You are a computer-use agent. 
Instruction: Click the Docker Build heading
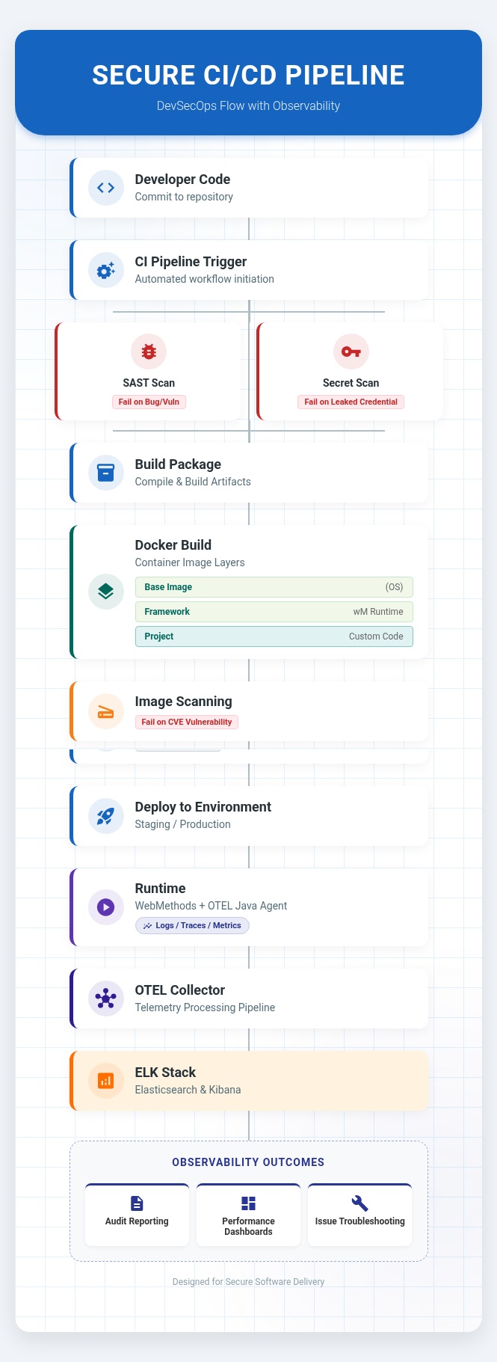173,545
